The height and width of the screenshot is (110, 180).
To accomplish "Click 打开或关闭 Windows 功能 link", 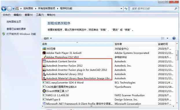I will (21, 34).
